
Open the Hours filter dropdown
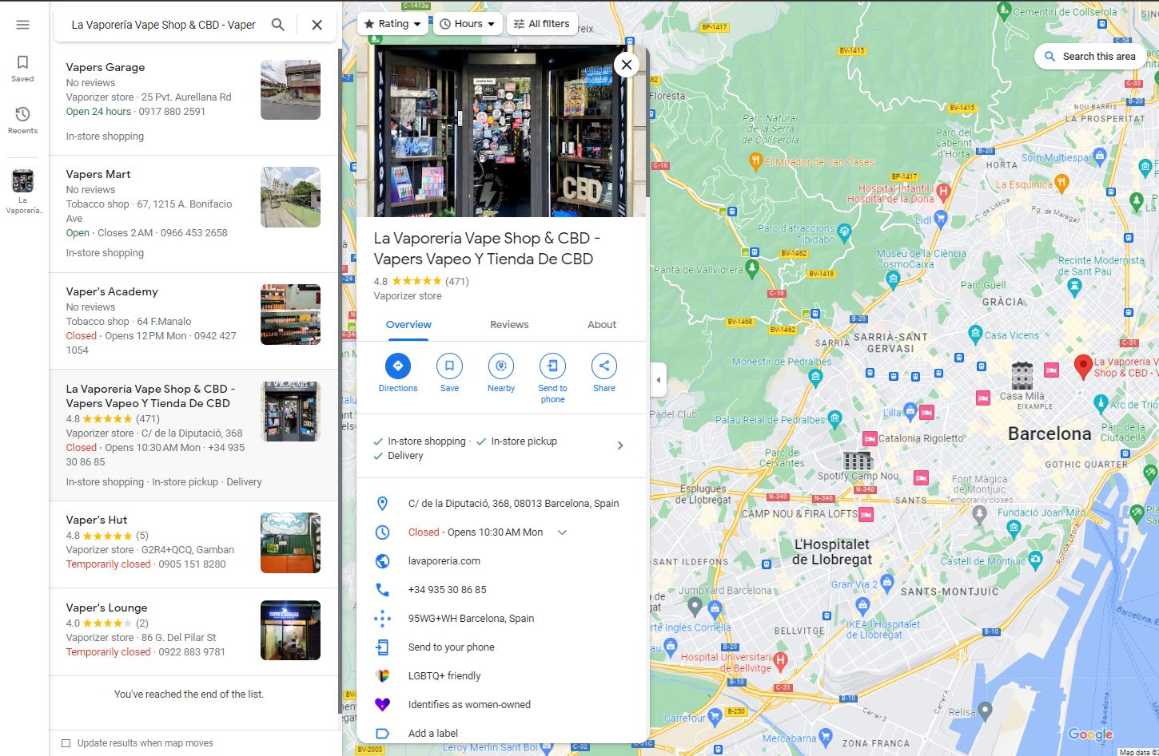[x=468, y=24]
